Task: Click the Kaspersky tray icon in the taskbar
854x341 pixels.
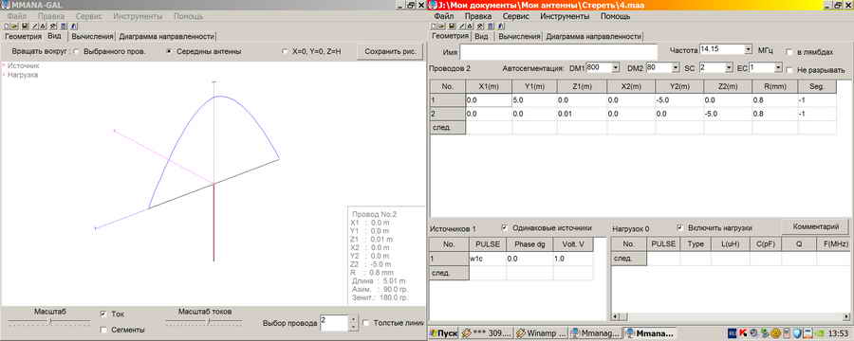Action: pyautogui.click(x=742, y=332)
